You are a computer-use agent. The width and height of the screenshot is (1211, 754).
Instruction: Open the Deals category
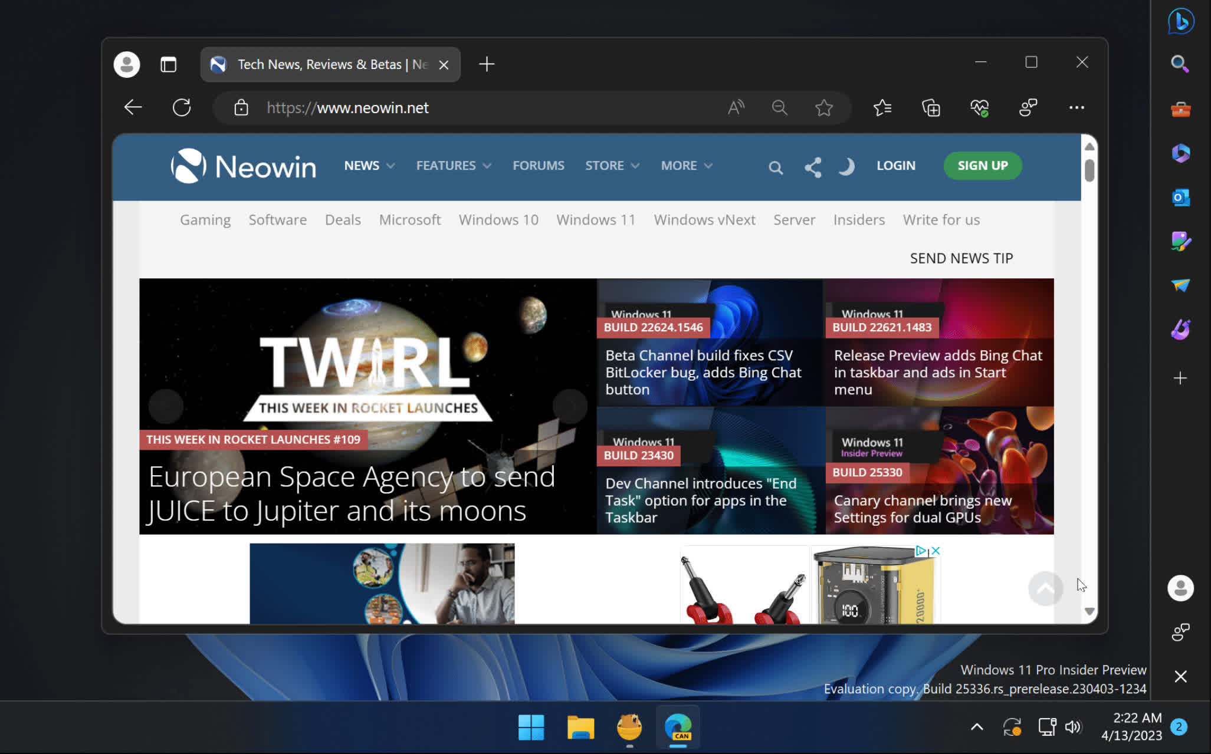(x=343, y=220)
